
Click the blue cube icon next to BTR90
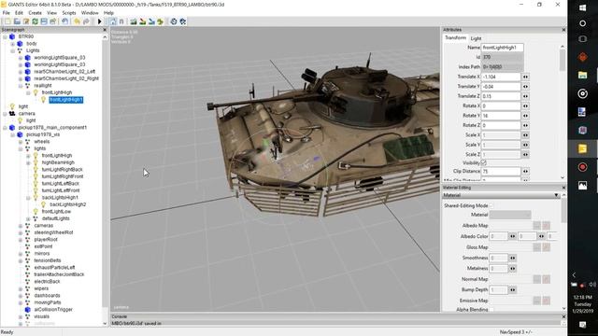pyautogui.click(x=12, y=36)
